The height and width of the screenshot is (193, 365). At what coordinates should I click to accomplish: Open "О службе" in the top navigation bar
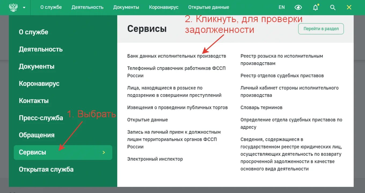point(51,7)
